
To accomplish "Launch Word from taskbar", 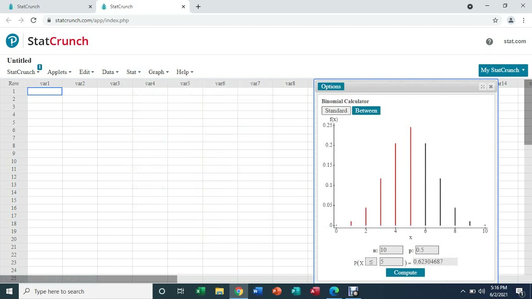I will tap(257, 291).
